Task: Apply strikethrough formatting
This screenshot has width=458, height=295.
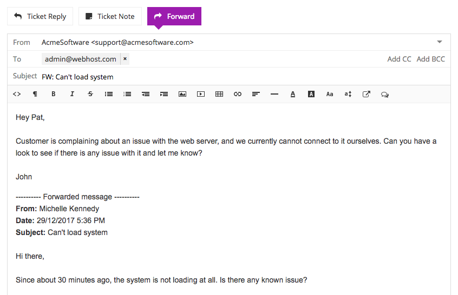Action: [x=90, y=94]
